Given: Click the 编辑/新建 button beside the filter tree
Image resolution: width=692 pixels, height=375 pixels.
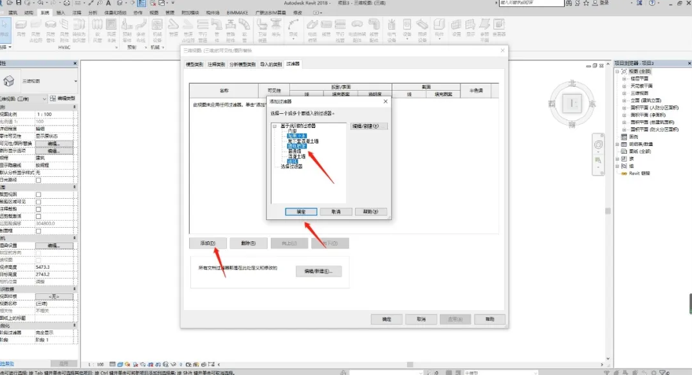Looking at the screenshot, I should coord(369,126).
